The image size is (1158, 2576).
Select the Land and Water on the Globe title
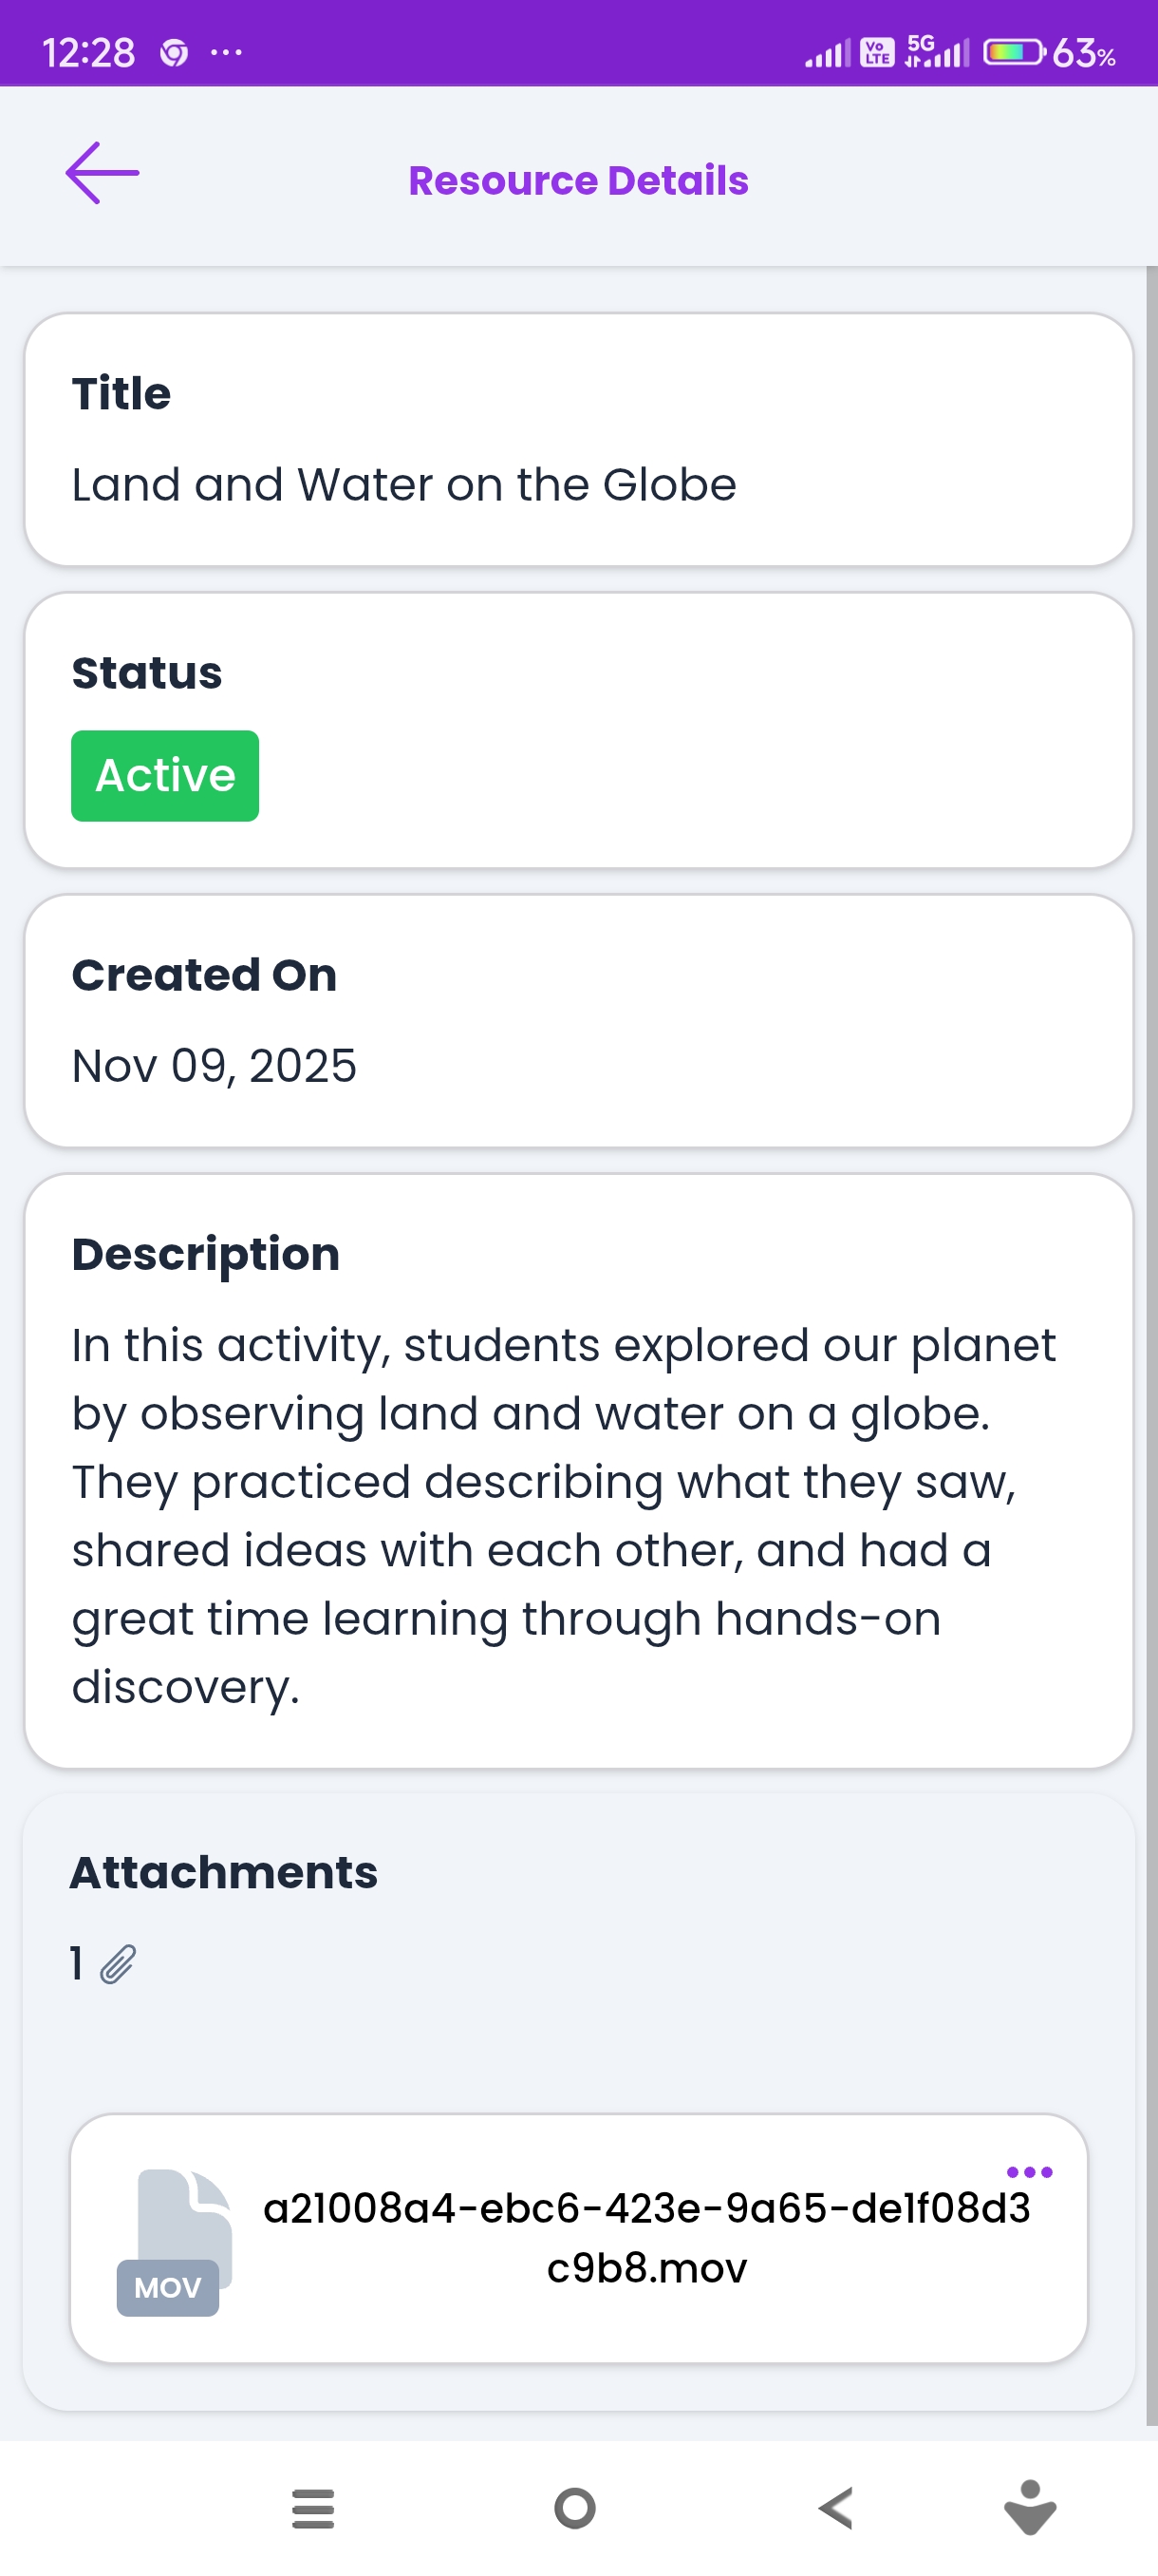click(x=403, y=485)
